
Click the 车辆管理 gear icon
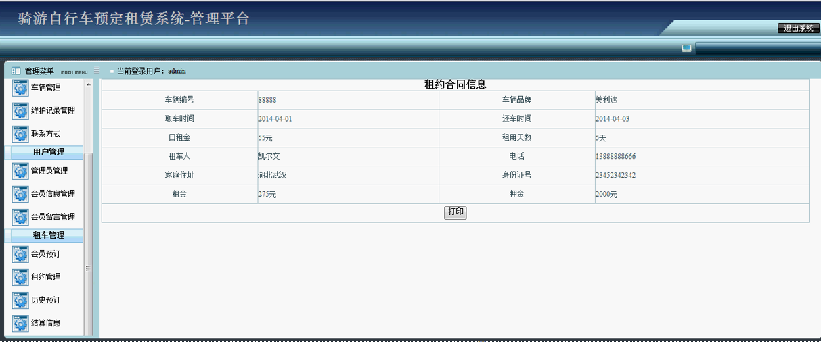click(x=20, y=88)
